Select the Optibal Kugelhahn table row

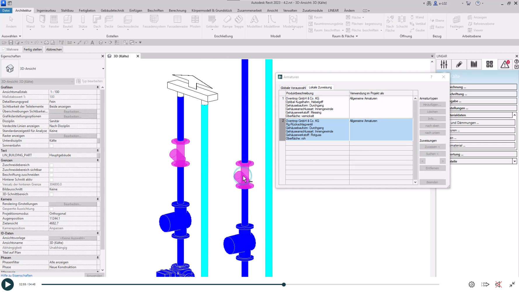317,107
